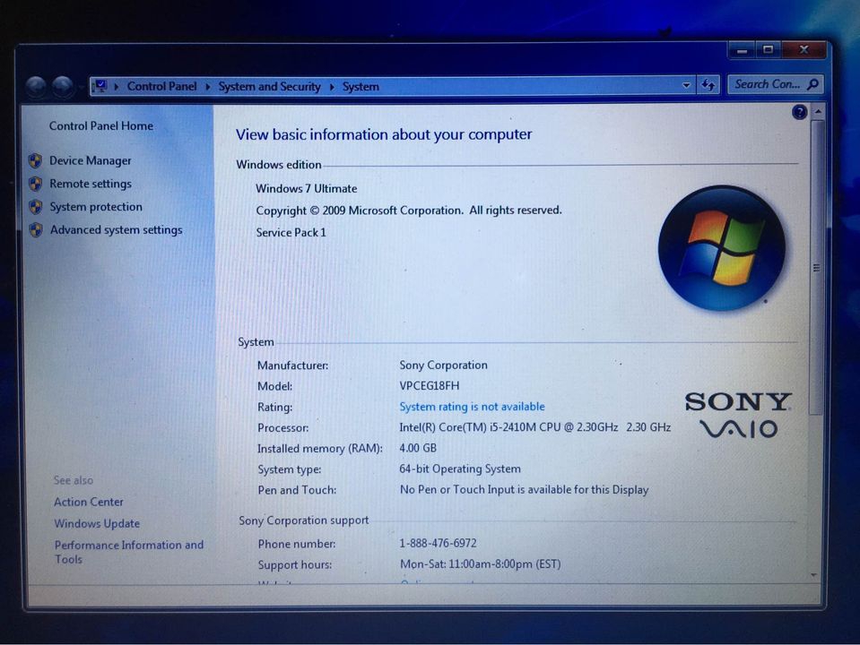Select Control Panel breadcrumb

pos(161,87)
